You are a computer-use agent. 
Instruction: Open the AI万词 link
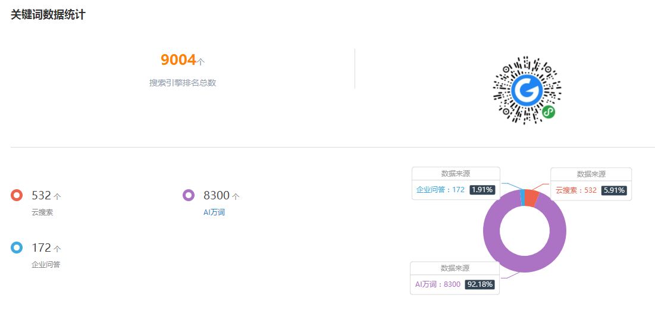click(214, 212)
